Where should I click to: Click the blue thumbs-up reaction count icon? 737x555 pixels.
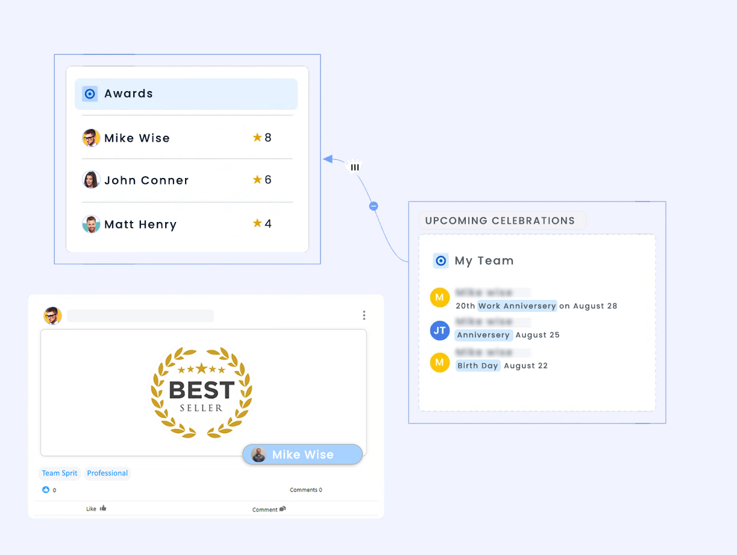point(46,490)
